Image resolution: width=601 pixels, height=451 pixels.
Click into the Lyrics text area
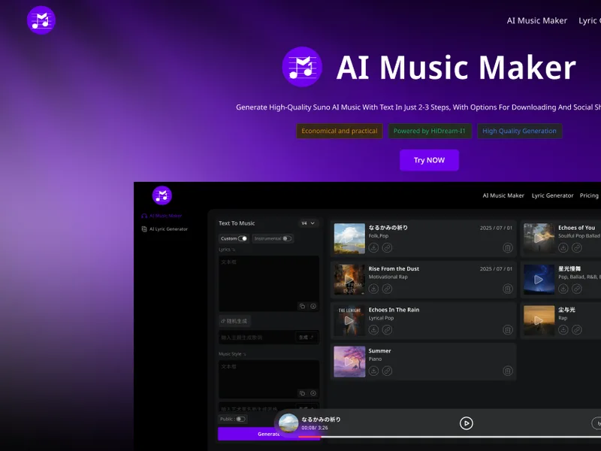pos(269,284)
